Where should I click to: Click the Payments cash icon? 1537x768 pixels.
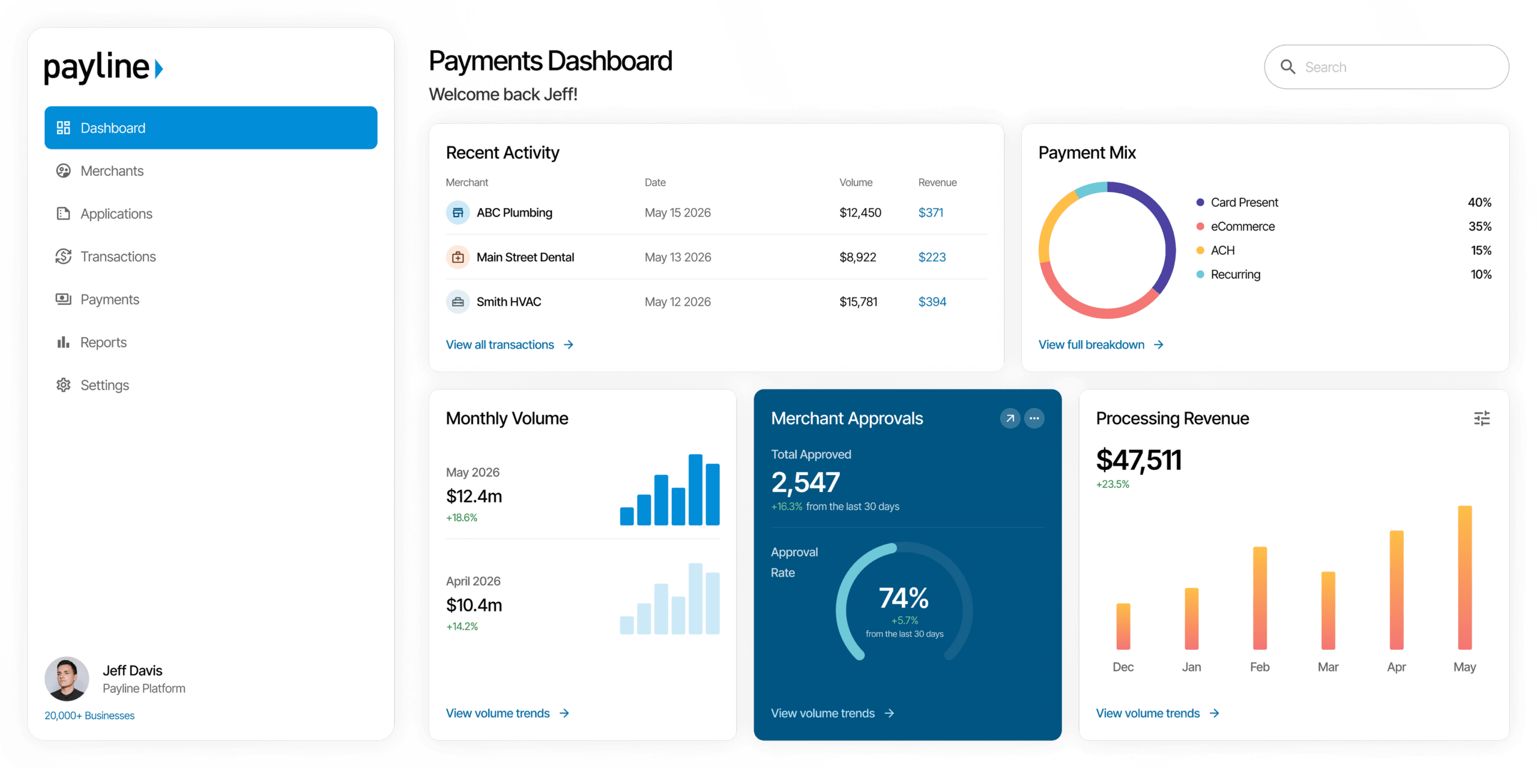pos(63,299)
